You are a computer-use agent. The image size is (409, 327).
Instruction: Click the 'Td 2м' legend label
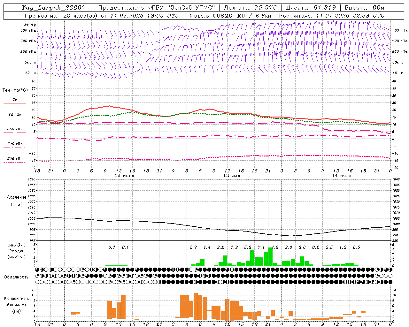point(15,114)
